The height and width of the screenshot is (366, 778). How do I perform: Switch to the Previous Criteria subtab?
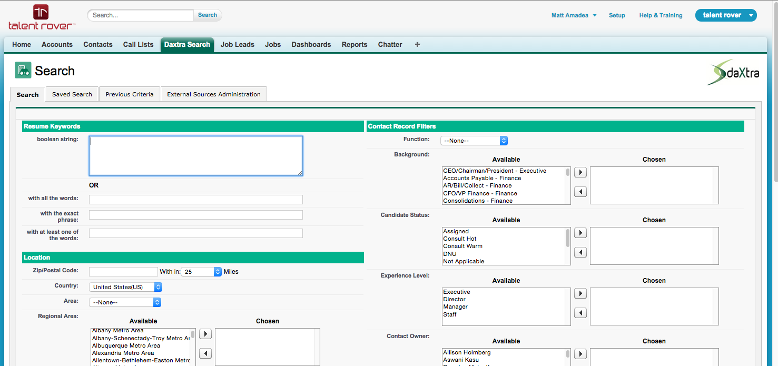coord(130,94)
